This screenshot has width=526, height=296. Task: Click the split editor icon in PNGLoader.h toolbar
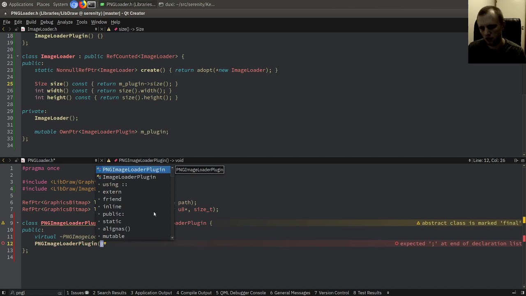tap(516, 160)
